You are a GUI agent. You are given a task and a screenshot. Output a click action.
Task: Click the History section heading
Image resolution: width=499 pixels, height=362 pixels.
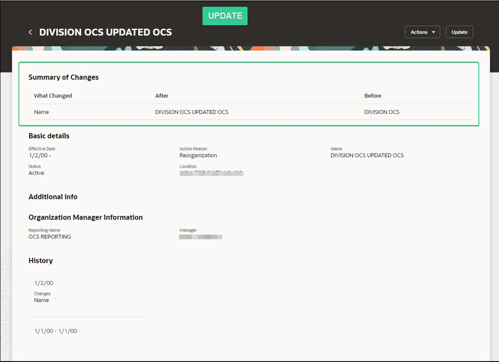click(x=40, y=260)
